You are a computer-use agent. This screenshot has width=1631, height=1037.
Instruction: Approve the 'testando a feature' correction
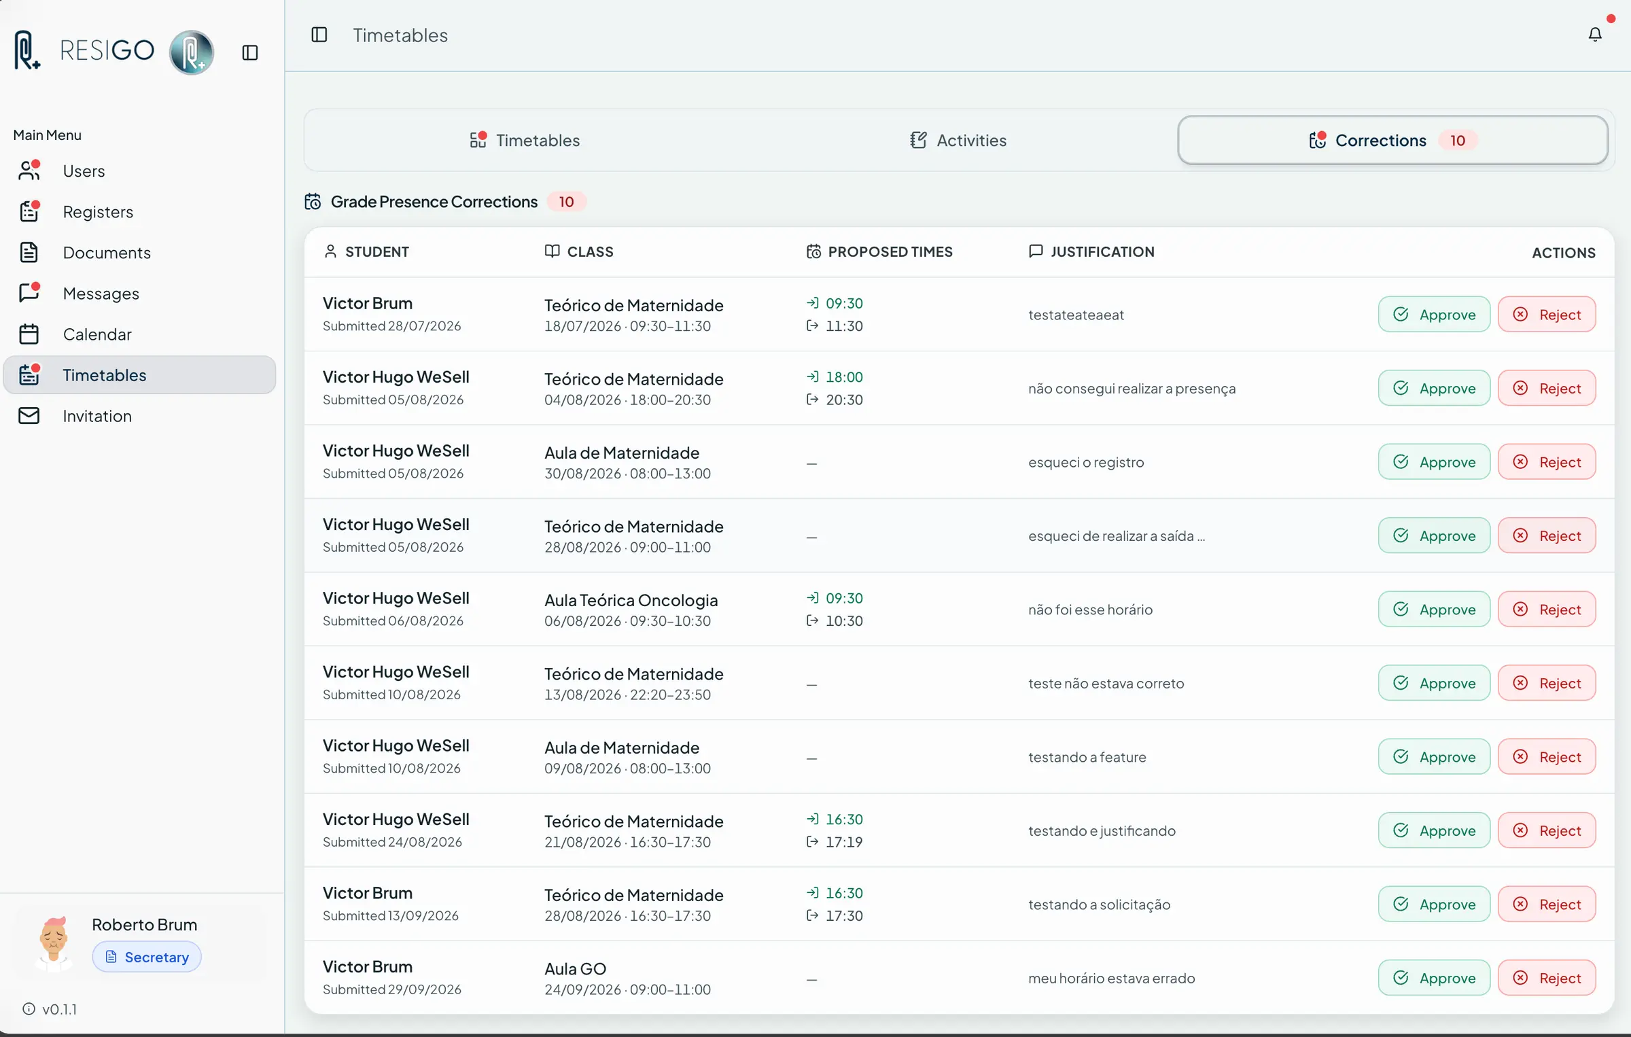point(1434,757)
